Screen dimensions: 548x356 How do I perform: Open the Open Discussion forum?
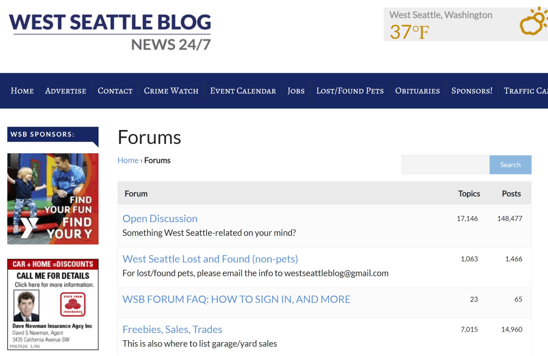coord(160,218)
